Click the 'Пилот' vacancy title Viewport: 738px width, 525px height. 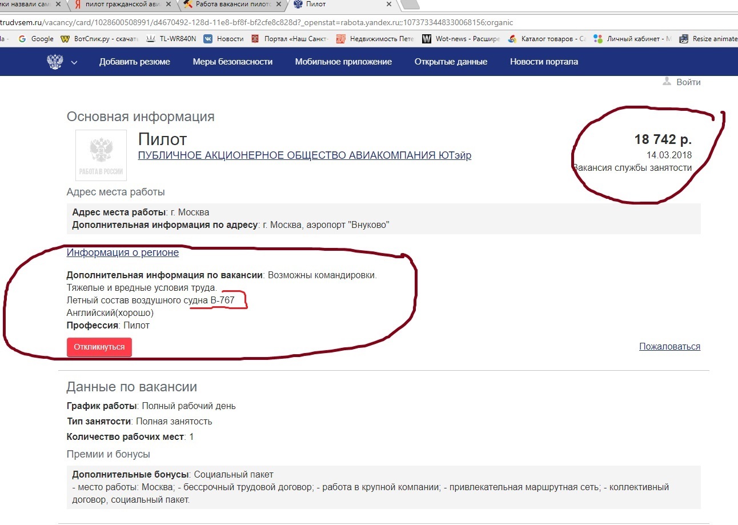pos(163,139)
